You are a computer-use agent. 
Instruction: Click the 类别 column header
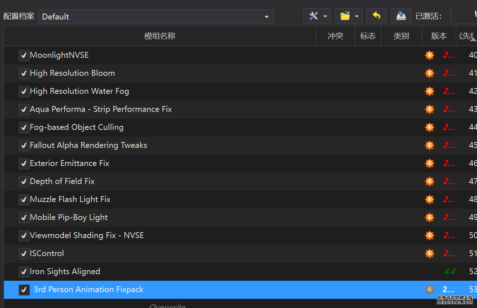pyautogui.click(x=401, y=36)
